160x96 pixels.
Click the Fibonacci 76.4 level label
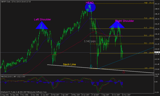click(149, 18)
